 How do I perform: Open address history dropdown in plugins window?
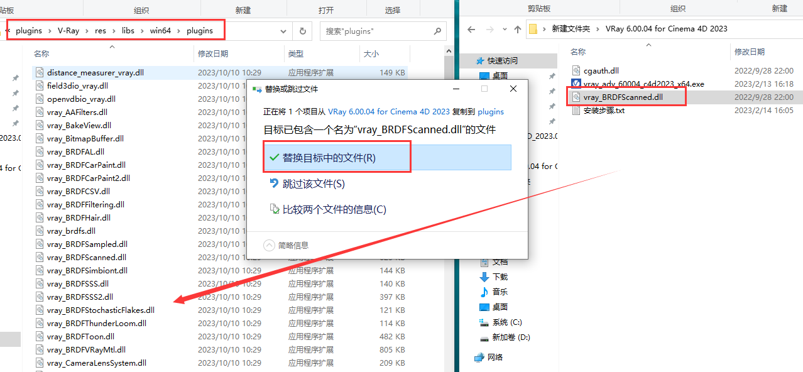[283, 31]
